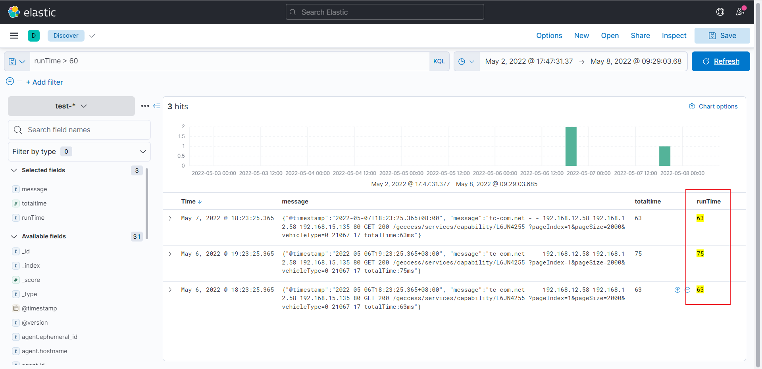Click the highlighted 75 runTime value
The image size is (762, 369).
point(700,254)
